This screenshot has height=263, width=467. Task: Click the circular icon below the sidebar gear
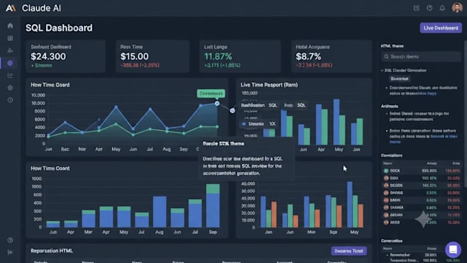(x=10, y=100)
